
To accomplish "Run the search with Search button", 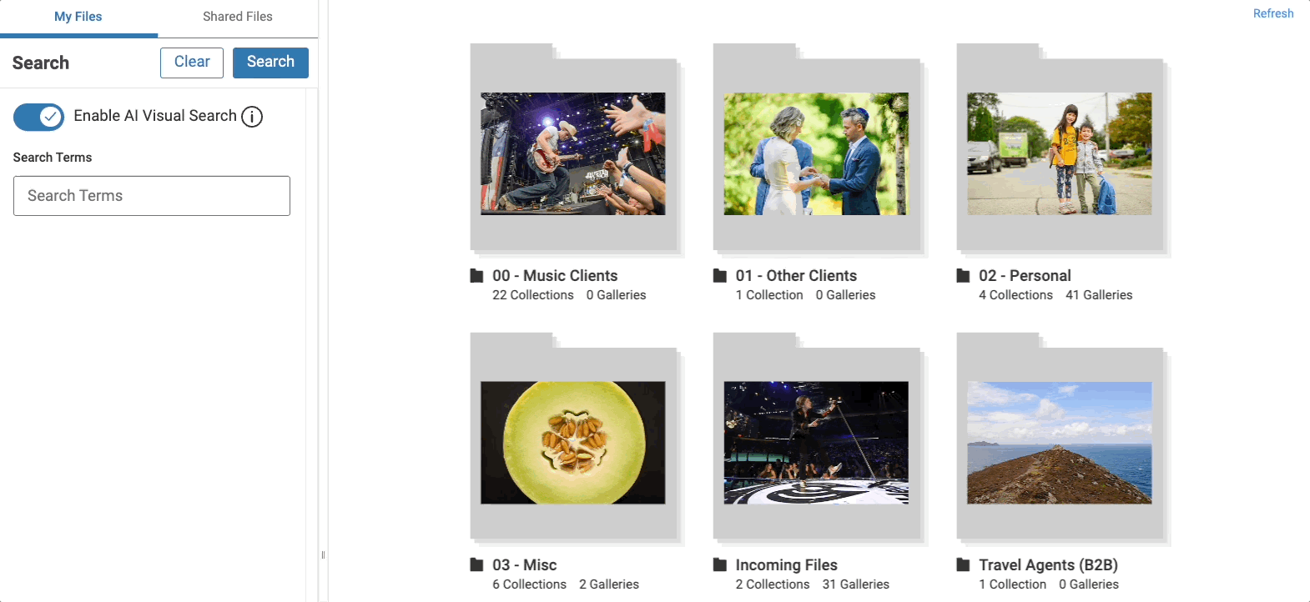I will 270,63.
